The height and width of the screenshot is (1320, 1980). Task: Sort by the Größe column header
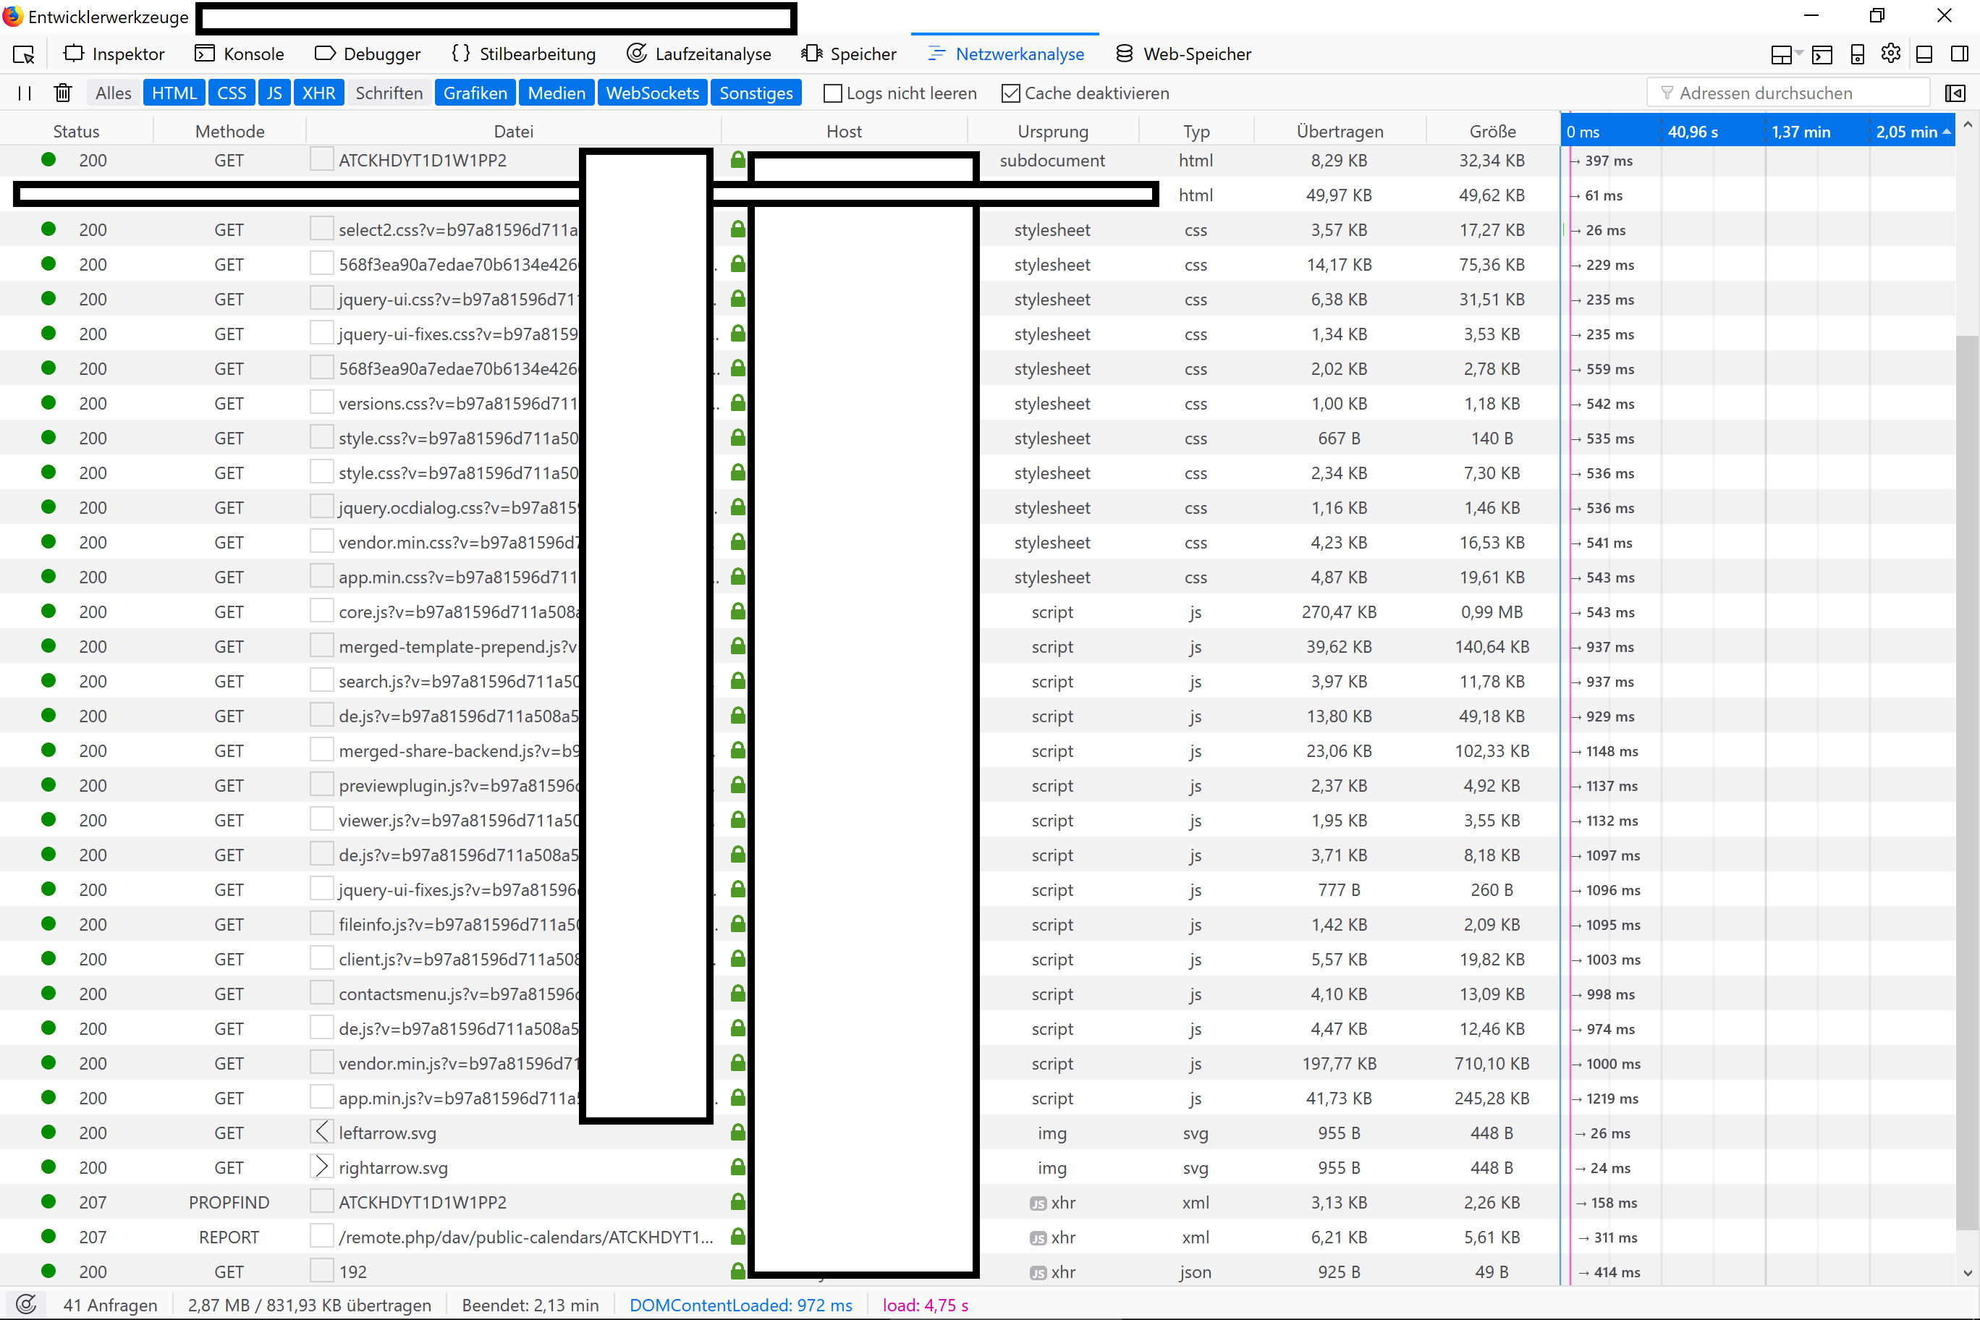coord(1492,131)
